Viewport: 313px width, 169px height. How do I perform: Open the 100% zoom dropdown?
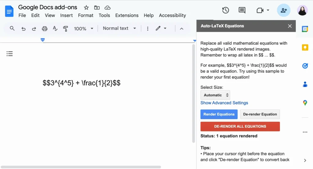pos(84,29)
